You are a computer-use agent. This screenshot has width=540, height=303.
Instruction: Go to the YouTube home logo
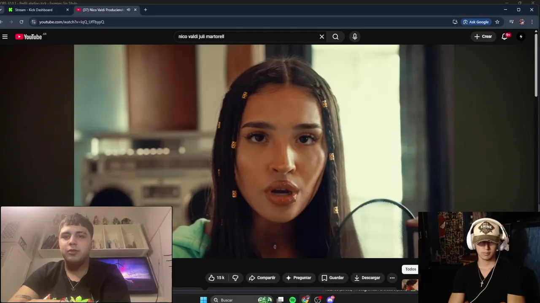coord(29,37)
